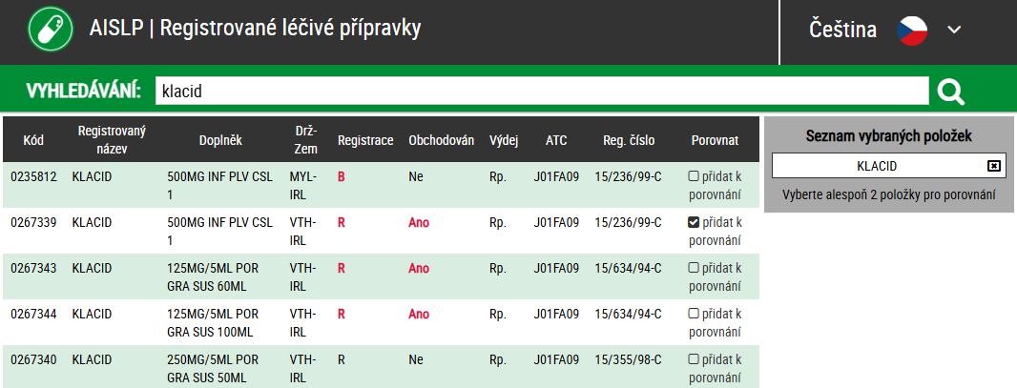The width and height of the screenshot is (1017, 388).
Task: Click the search field containing klacid
Action: pos(542,92)
